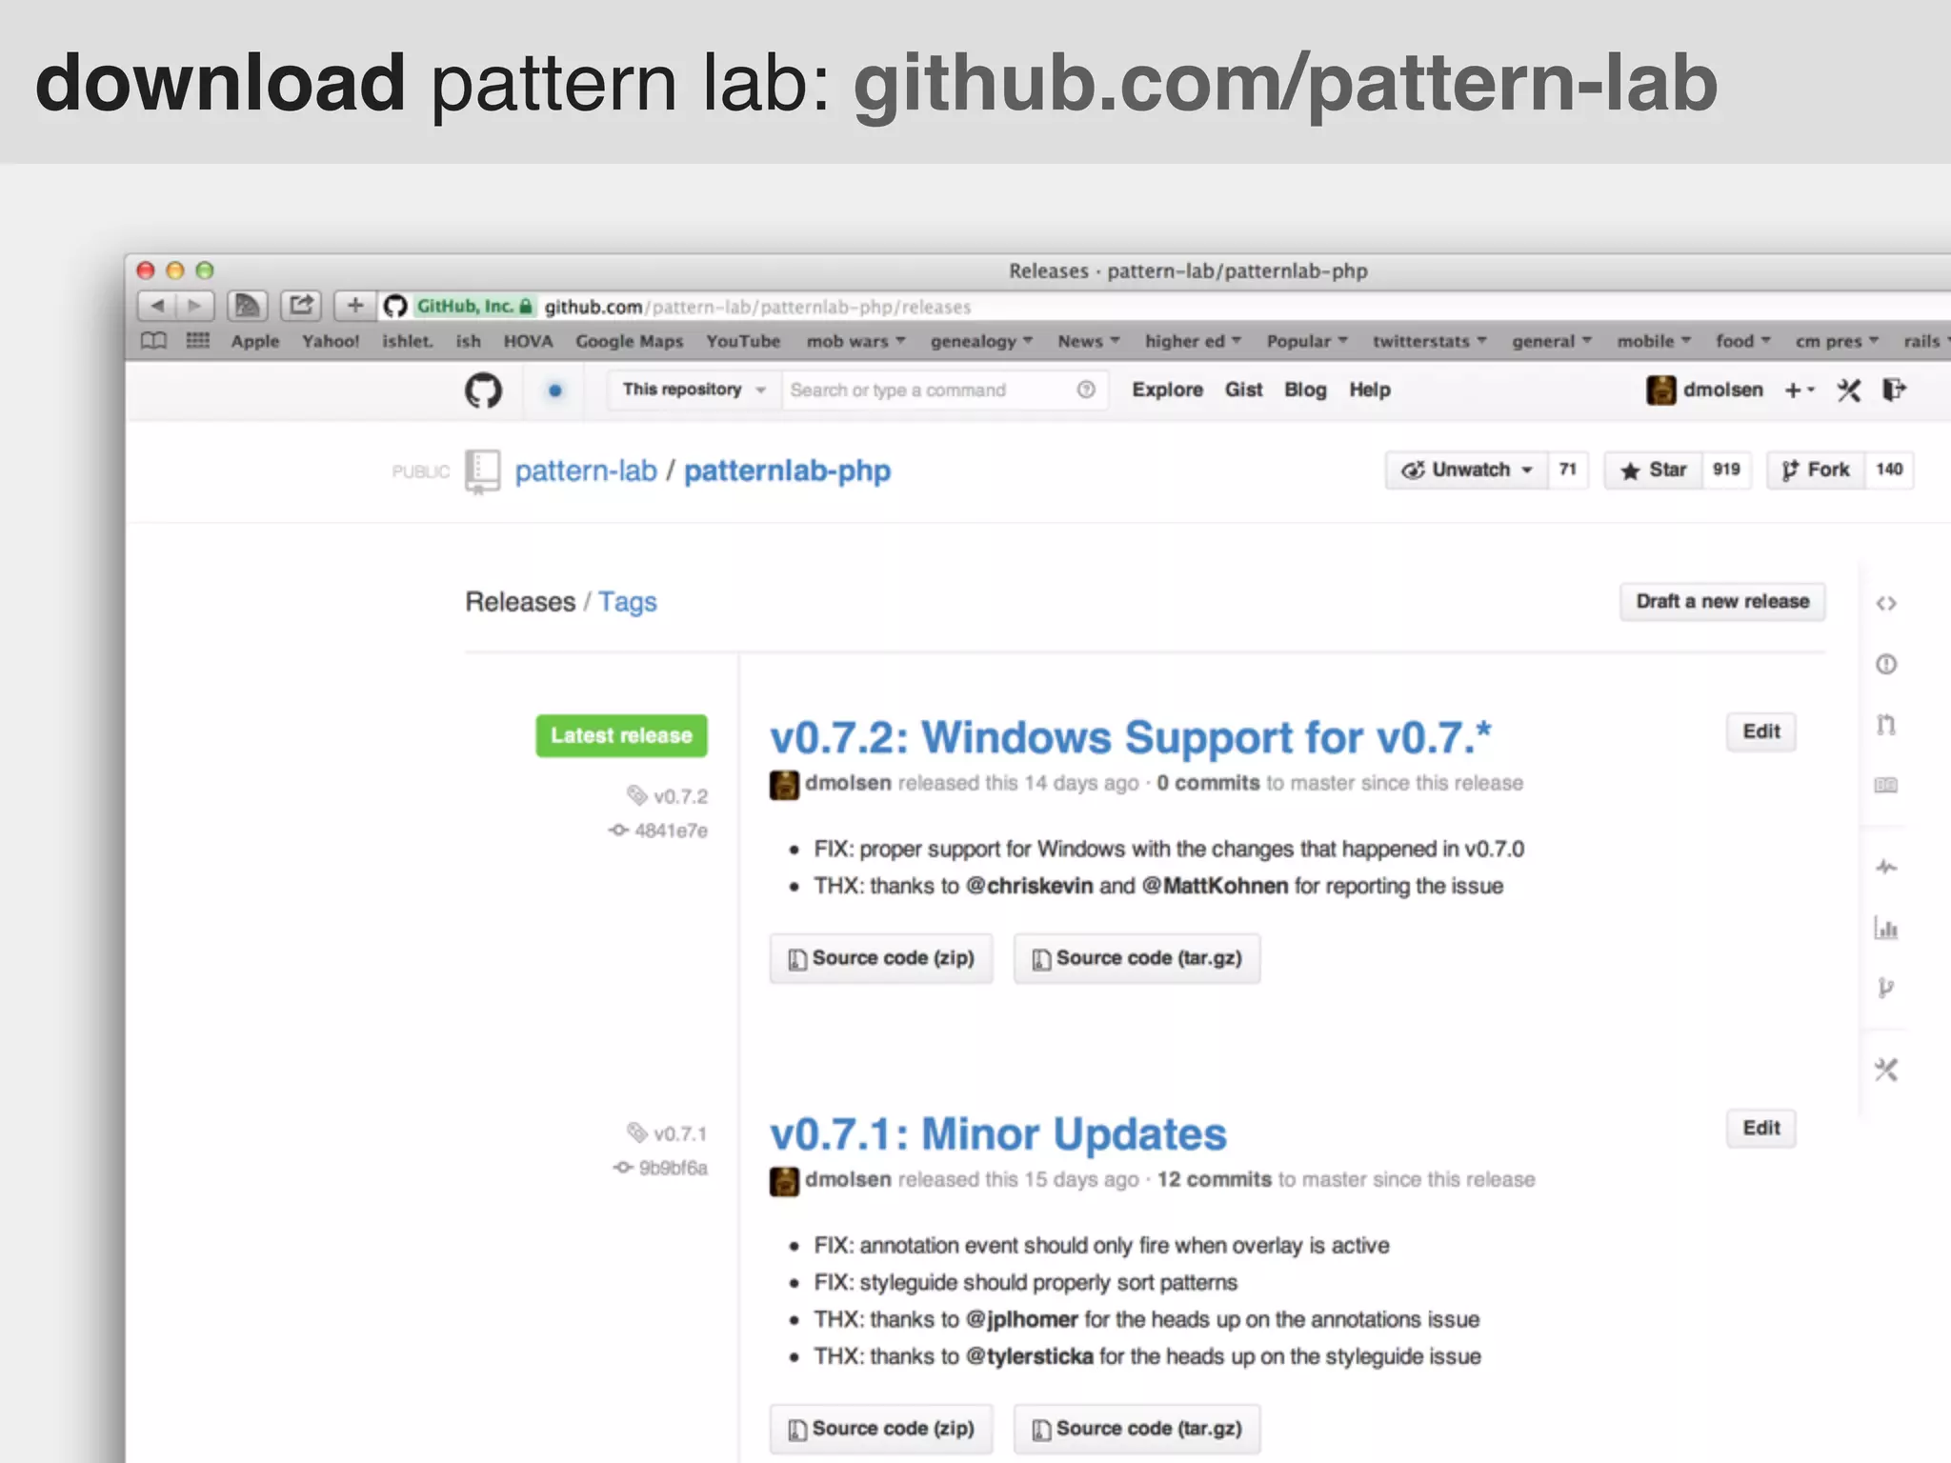
Task: Click the sign out icon in header
Action: click(x=1894, y=390)
